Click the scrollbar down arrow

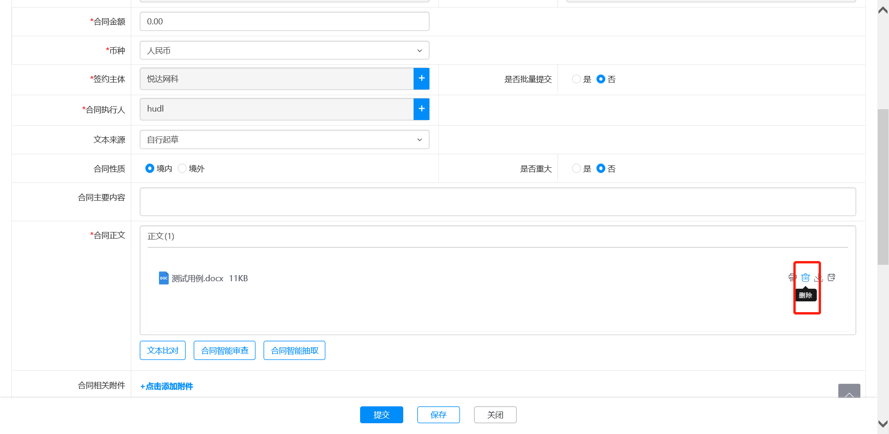coord(883,424)
